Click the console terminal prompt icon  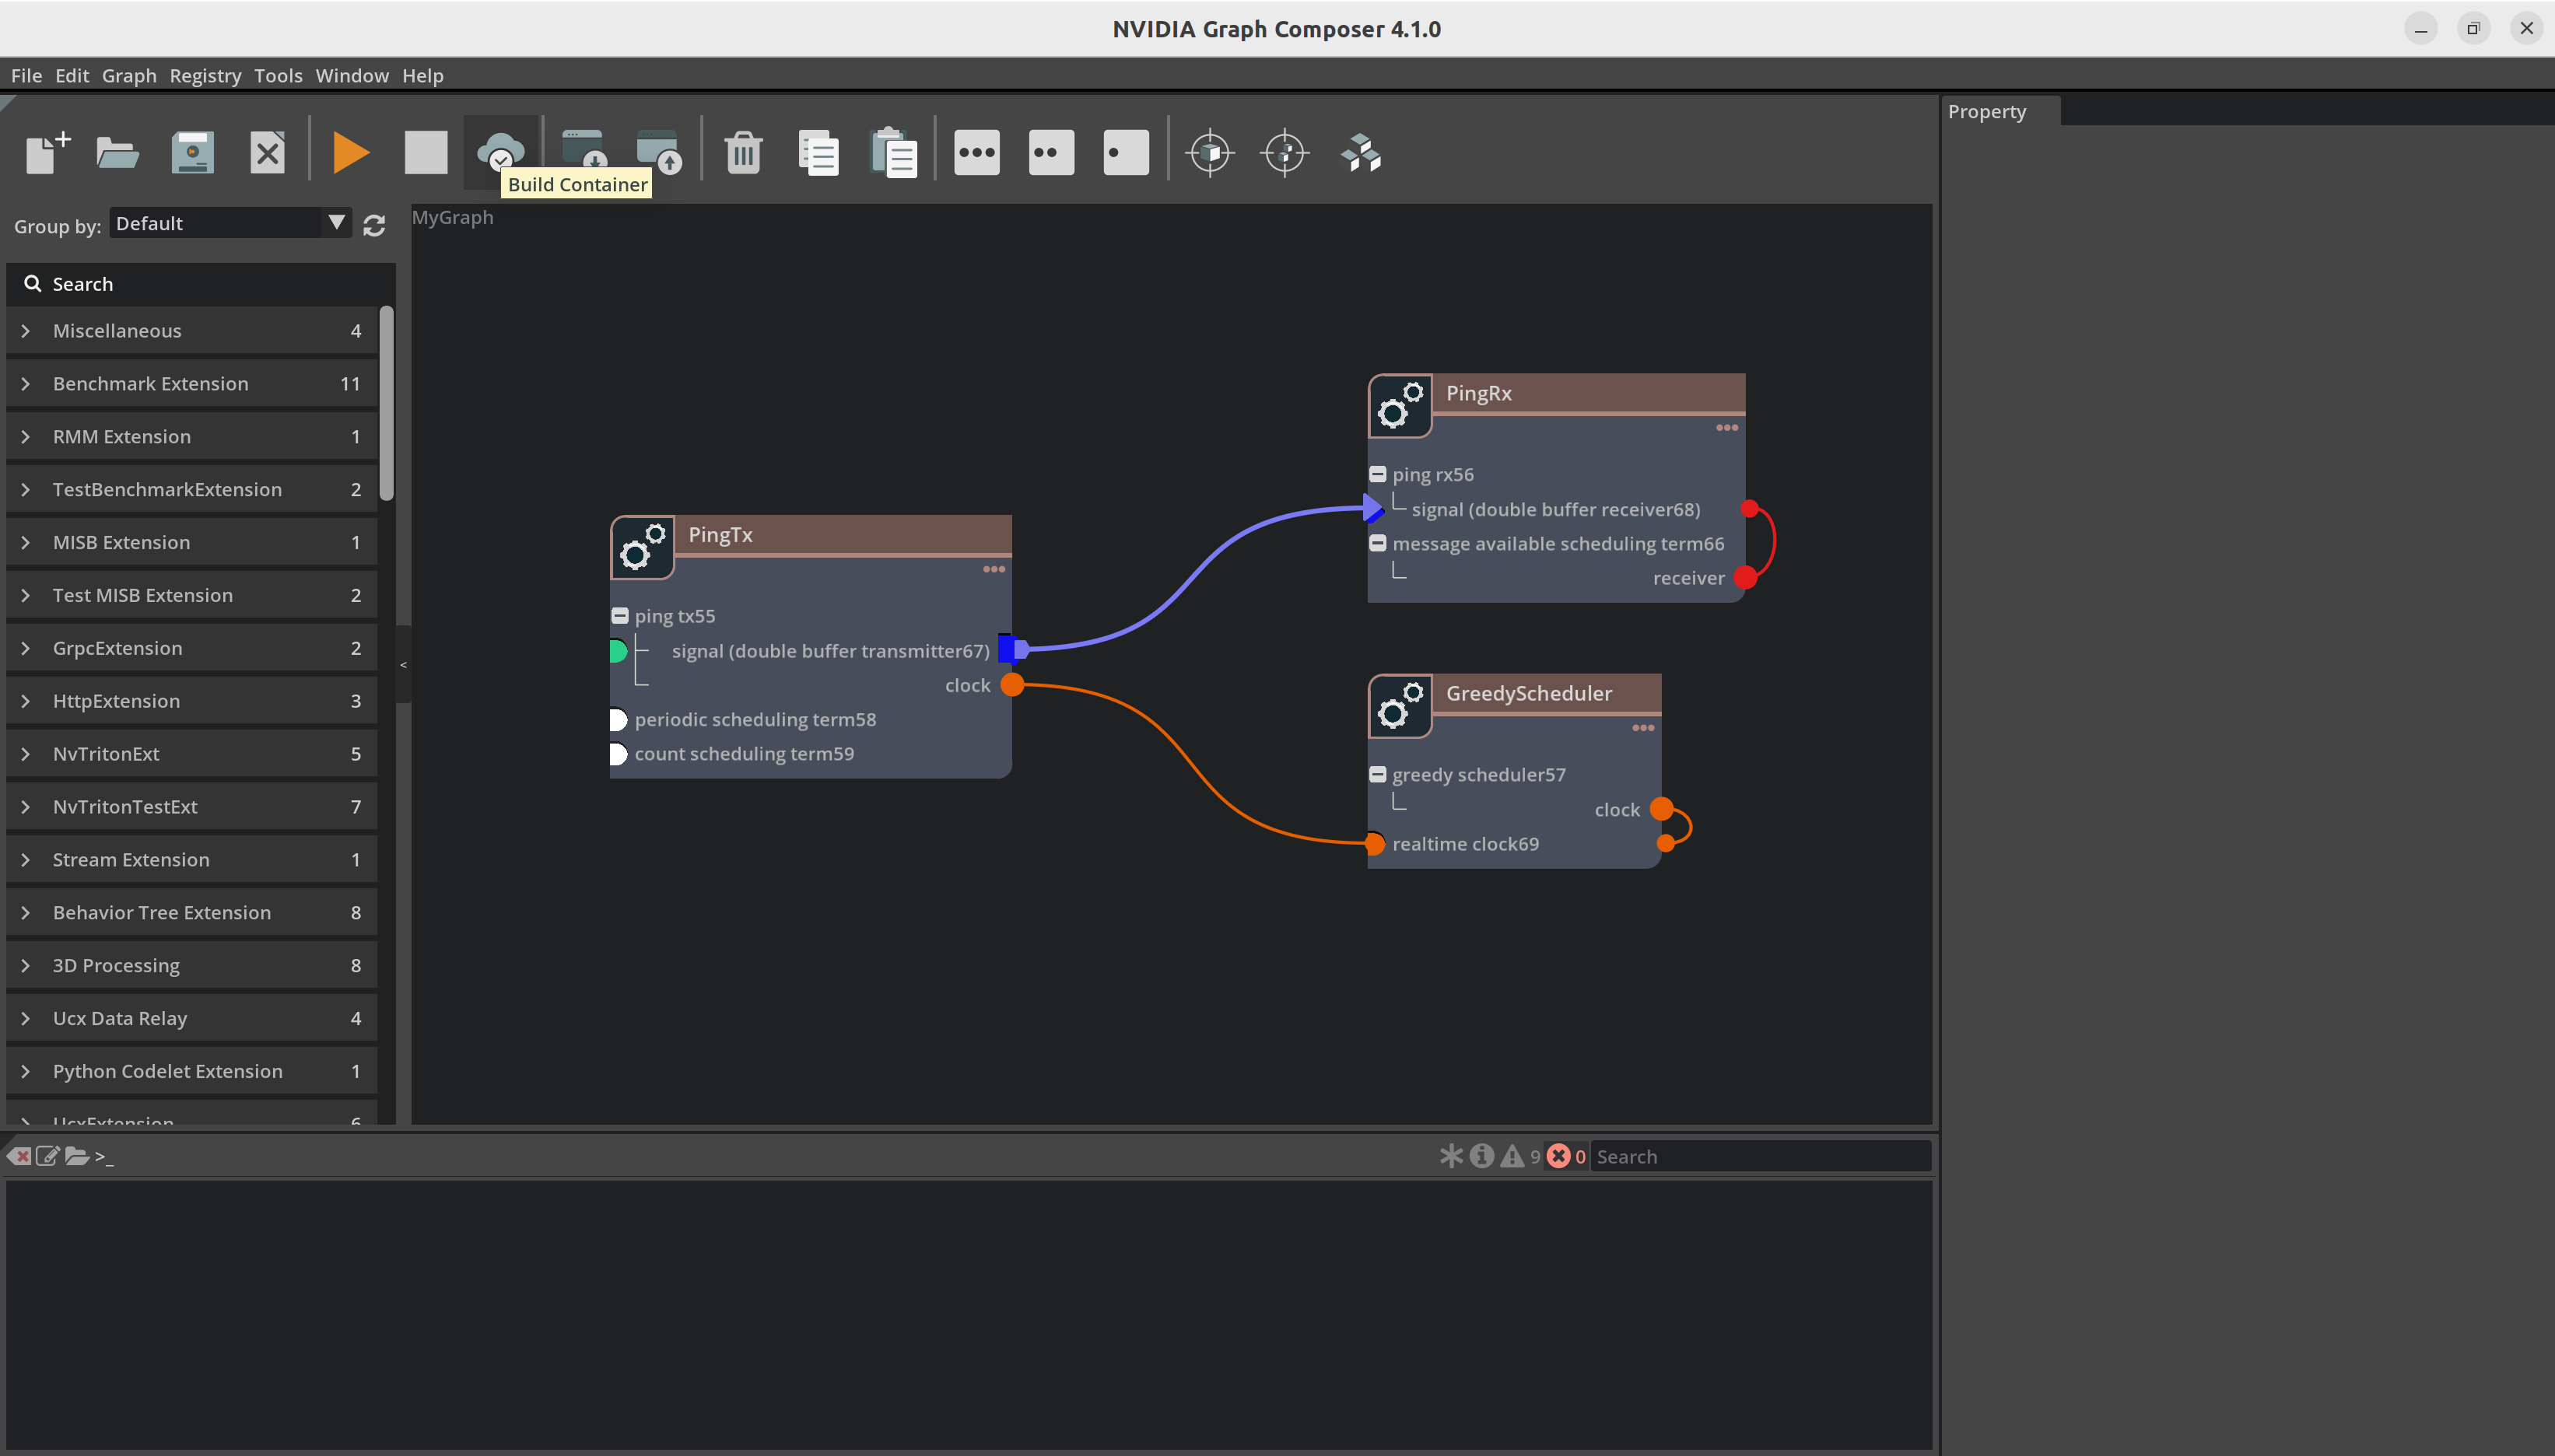tap(104, 1156)
